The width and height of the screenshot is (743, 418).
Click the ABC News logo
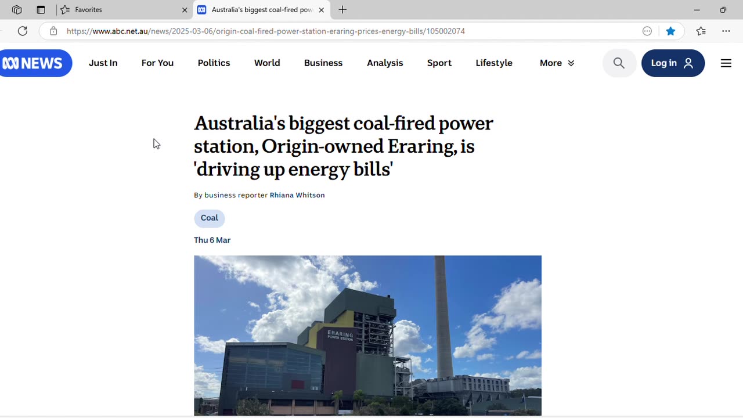click(35, 63)
